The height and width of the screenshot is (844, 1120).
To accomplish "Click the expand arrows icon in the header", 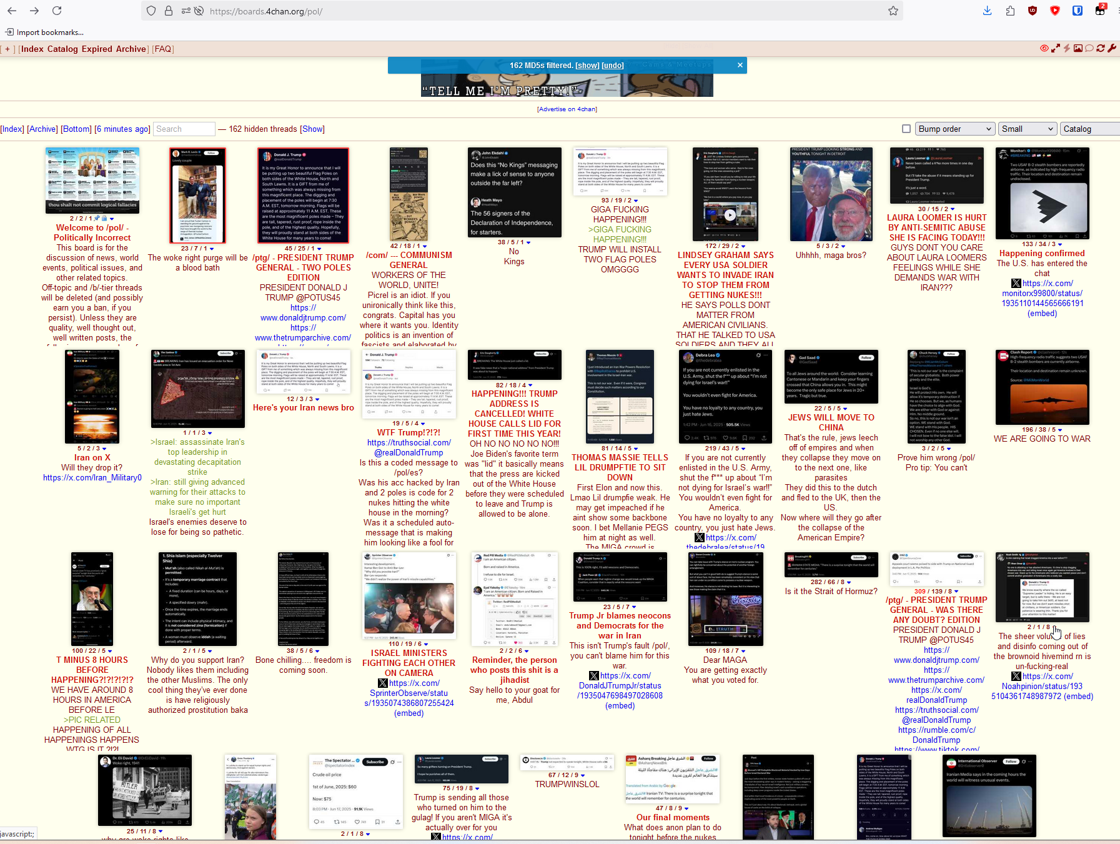I will coord(1056,48).
